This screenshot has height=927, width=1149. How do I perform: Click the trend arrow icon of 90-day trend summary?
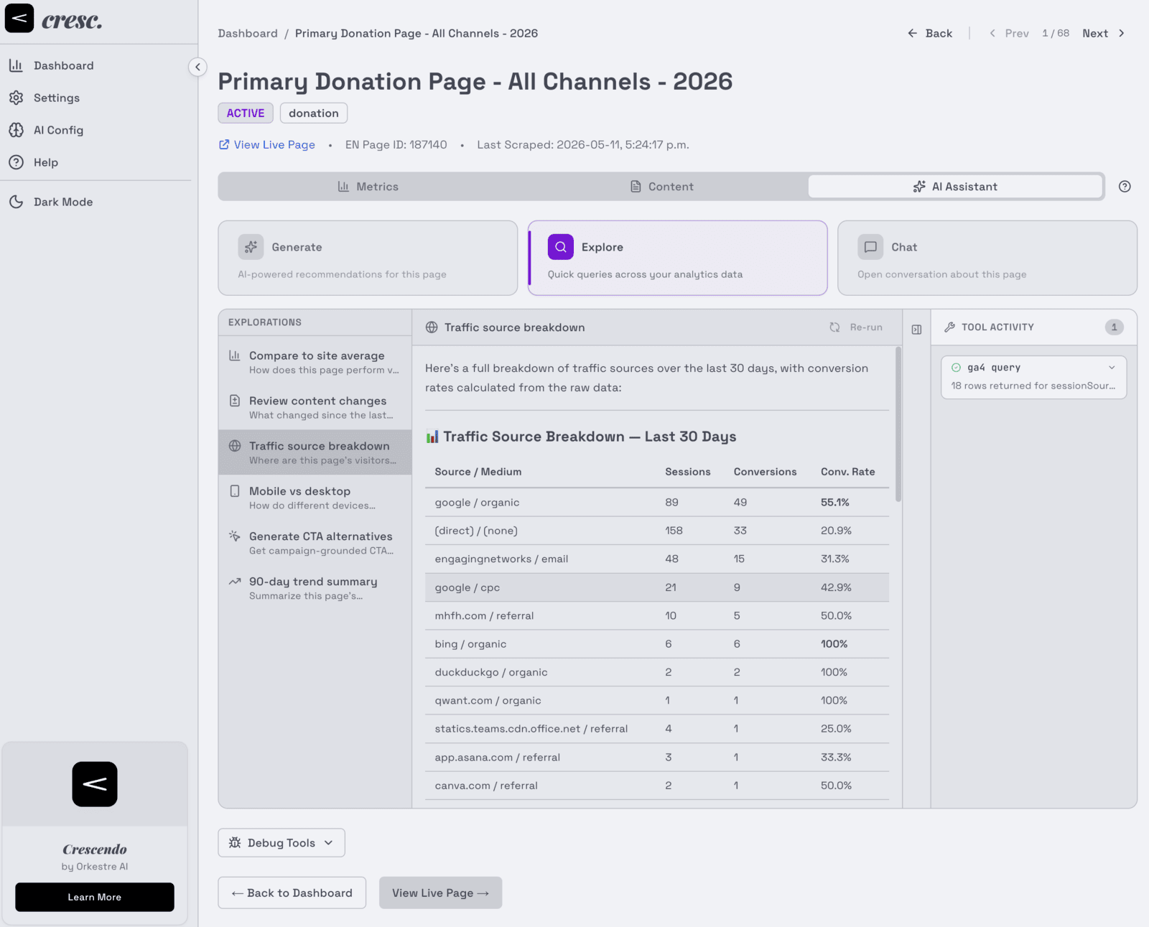coord(234,581)
